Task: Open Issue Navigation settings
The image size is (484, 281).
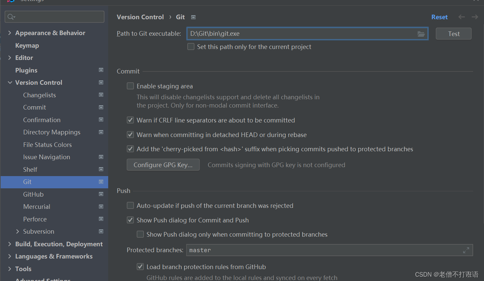Action: click(47, 157)
